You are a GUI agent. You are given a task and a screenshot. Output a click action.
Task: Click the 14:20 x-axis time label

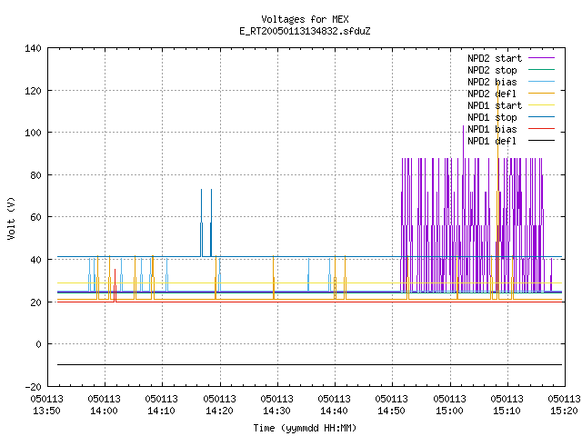tap(220, 411)
